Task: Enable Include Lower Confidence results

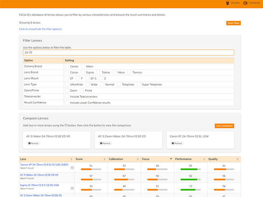Action: pyautogui.click(x=67, y=102)
